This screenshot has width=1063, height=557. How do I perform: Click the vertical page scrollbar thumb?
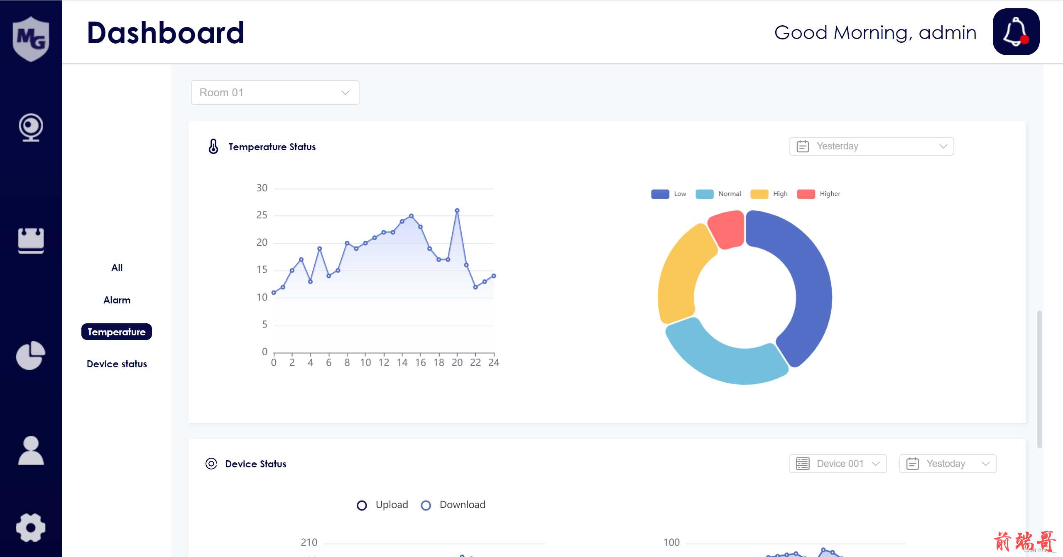point(1039,379)
